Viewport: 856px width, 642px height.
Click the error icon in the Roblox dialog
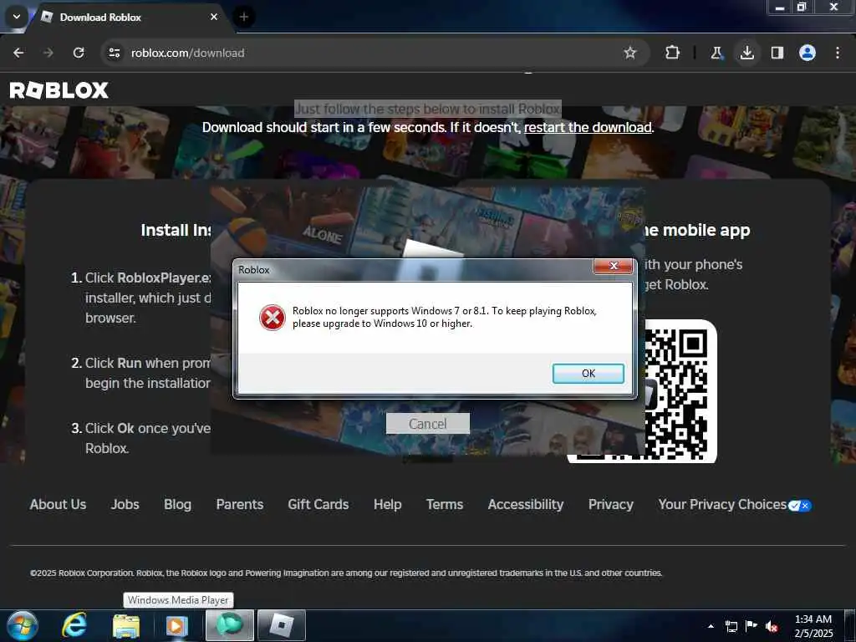click(272, 318)
